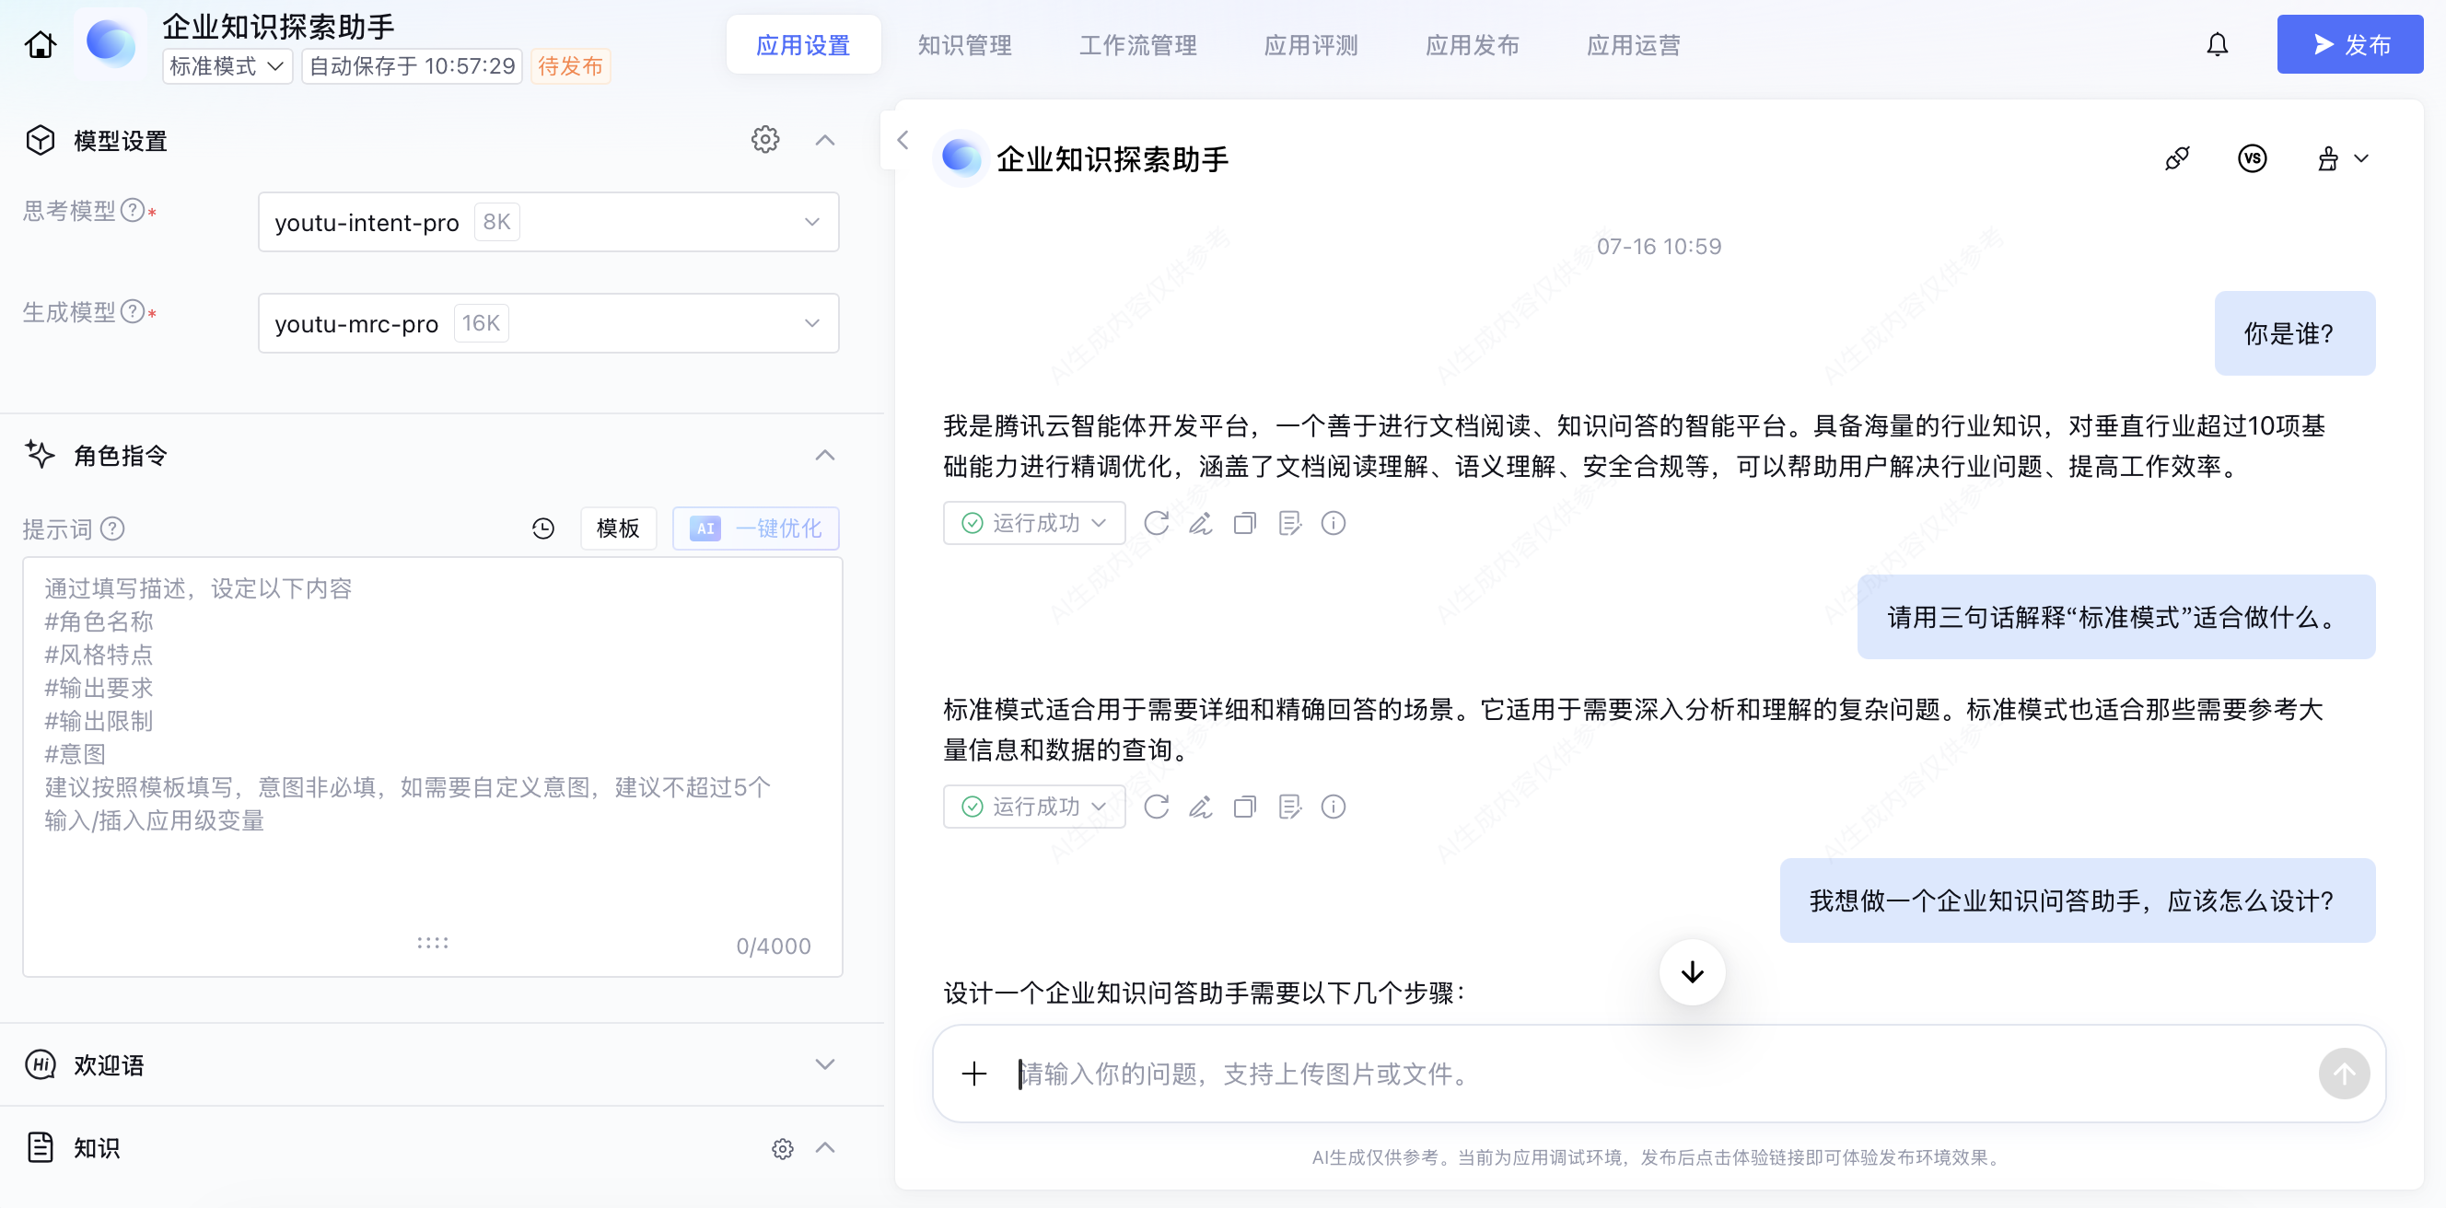The image size is (2446, 1208).
Task: Copy the 标准模式 answer
Action: [1245, 807]
